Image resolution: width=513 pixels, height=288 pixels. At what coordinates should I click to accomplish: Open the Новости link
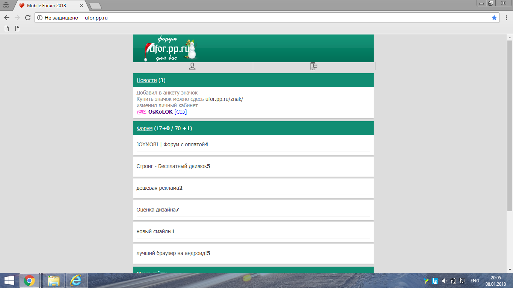pos(146,80)
